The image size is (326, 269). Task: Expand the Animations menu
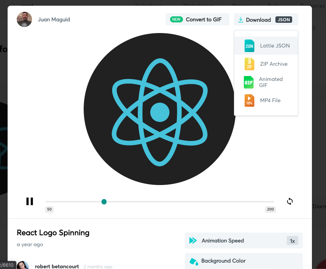(149, 6)
